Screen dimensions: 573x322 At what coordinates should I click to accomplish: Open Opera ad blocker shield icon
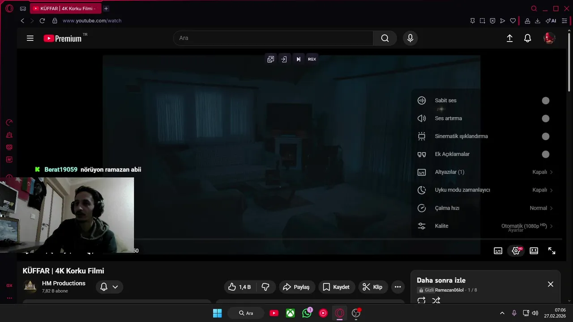pos(492,21)
